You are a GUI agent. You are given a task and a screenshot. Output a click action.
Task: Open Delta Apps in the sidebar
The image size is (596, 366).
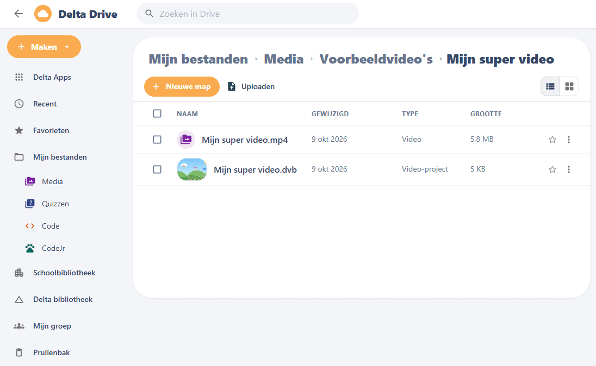click(52, 77)
